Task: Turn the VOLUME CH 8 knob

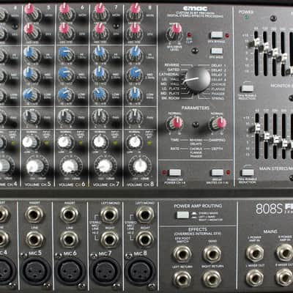Action: tap(140, 166)
